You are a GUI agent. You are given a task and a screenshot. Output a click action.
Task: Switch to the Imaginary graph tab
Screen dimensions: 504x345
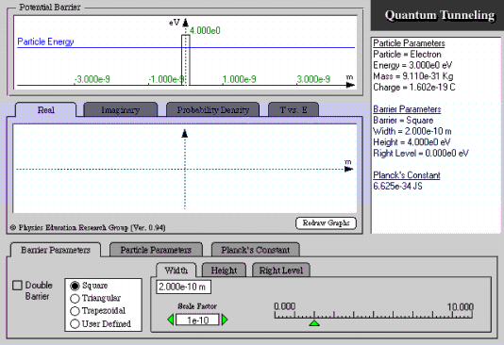[x=121, y=110]
